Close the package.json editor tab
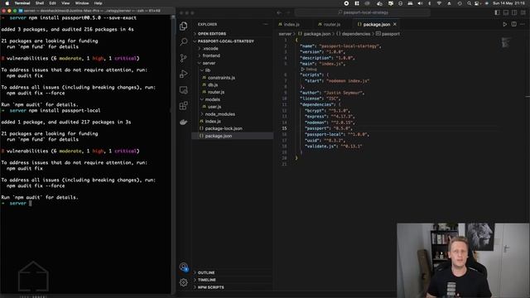The height and width of the screenshot is (298, 530). point(394,24)
